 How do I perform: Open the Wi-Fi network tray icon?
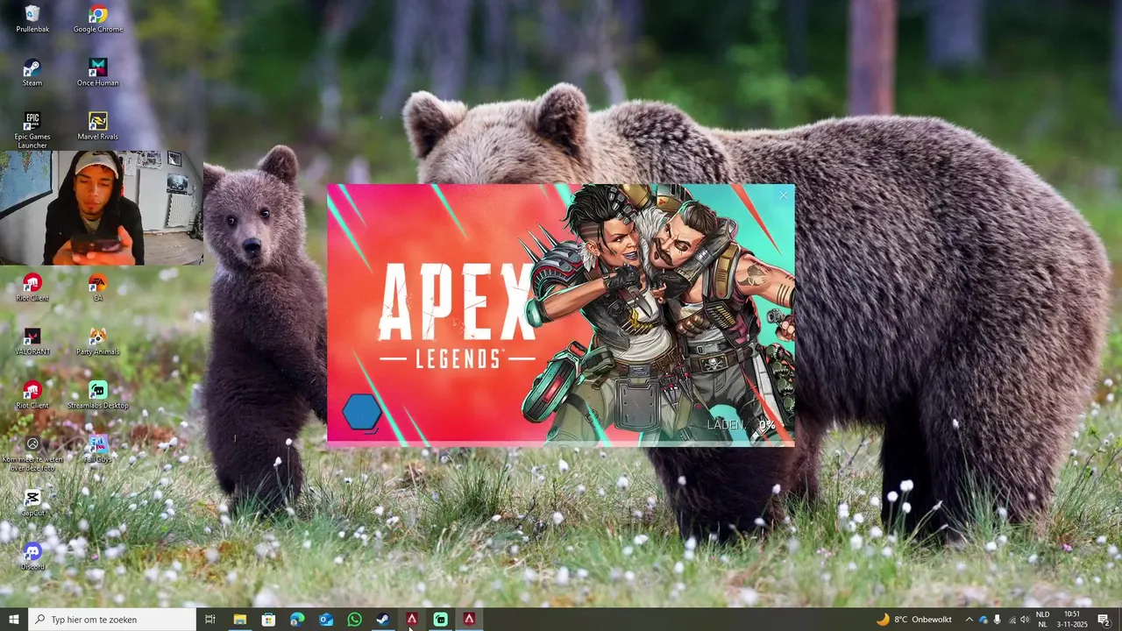tap(1012, 620)
